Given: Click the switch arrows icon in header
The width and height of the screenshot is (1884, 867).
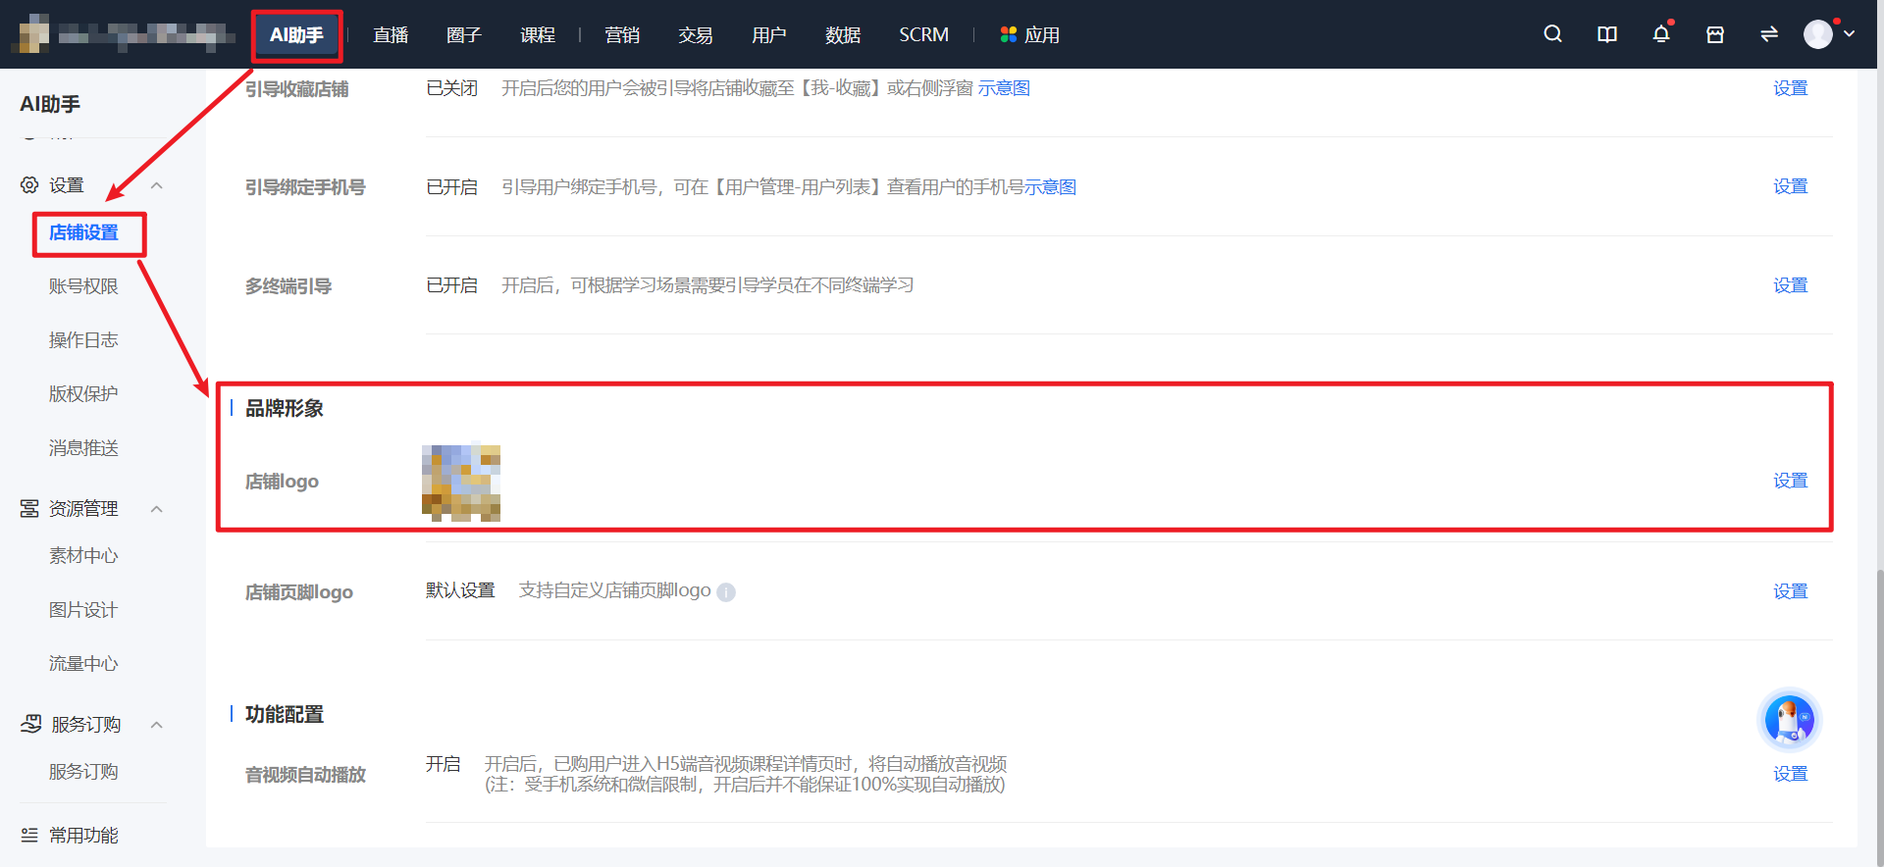Looking at the screenshot, I should (x=1768, y=34).
